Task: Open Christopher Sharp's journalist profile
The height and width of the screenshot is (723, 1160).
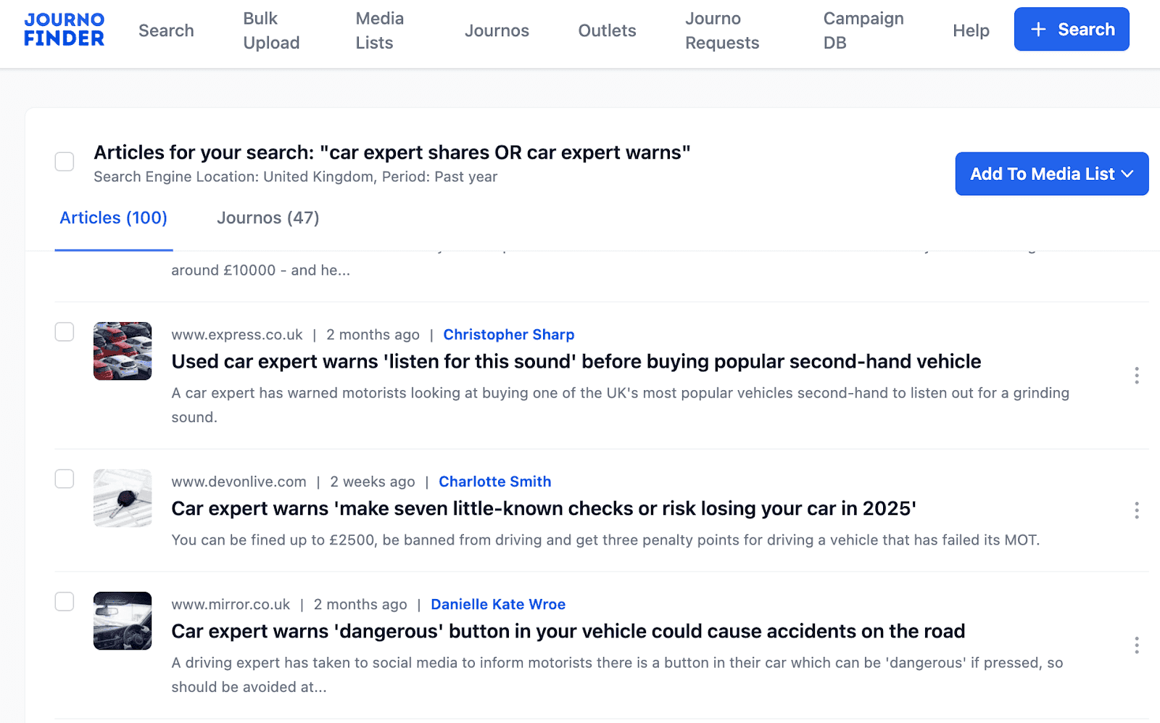Action: [509, 334]
